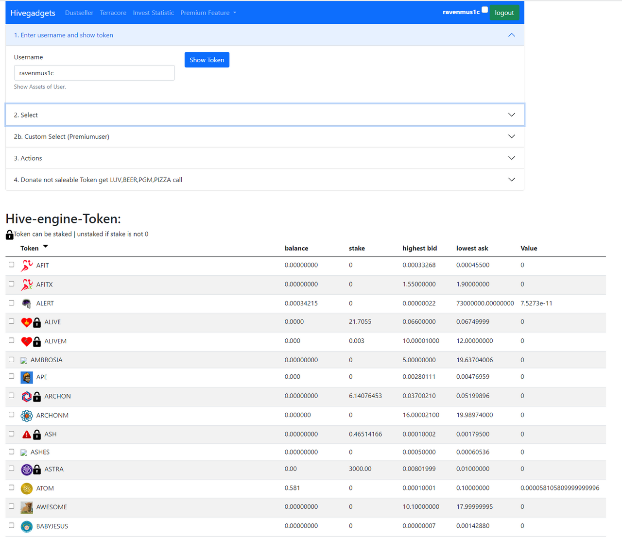
Task: Tick the AFITX token checkbox
Action: pos(12,284)
